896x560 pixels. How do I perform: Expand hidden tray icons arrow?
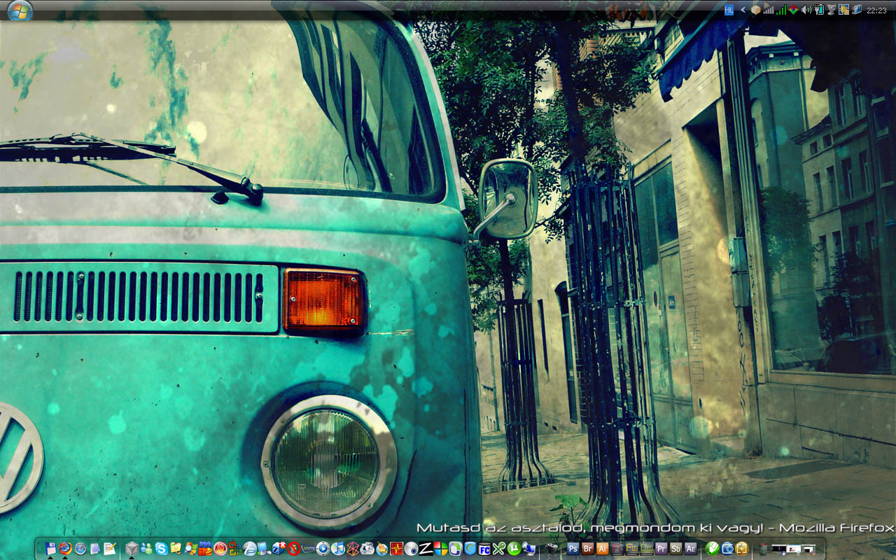click(x=743, y=10)
